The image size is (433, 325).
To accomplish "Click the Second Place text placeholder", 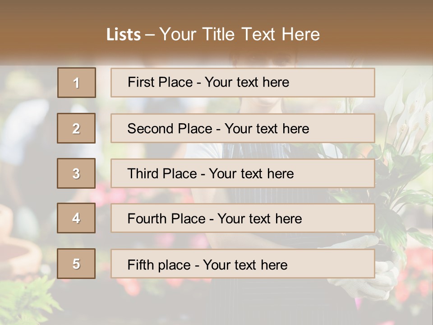I will pos(243,128).
